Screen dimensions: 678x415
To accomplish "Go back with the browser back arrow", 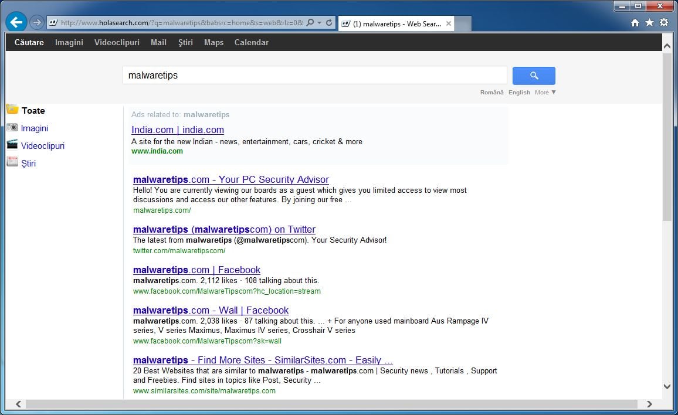I will pyautogui.click(x=16, y=22).
